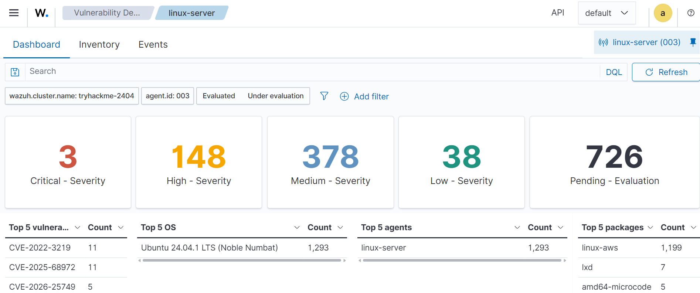Screen dimensions: 700x293
Task: Click the 726 Pending - Evaluation card
Action: coord(615,162)
